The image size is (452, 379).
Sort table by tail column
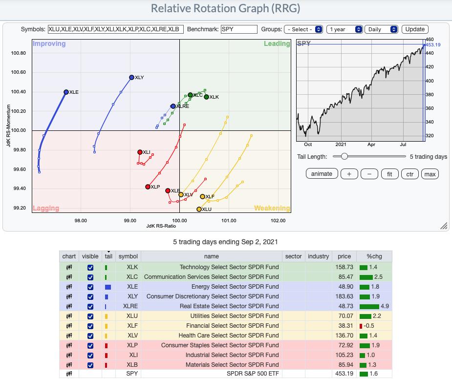[x=108, y=256]
